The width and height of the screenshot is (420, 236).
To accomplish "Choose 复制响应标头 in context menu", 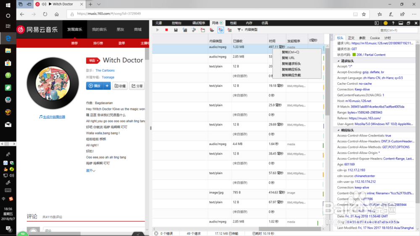I will [297, 69].
